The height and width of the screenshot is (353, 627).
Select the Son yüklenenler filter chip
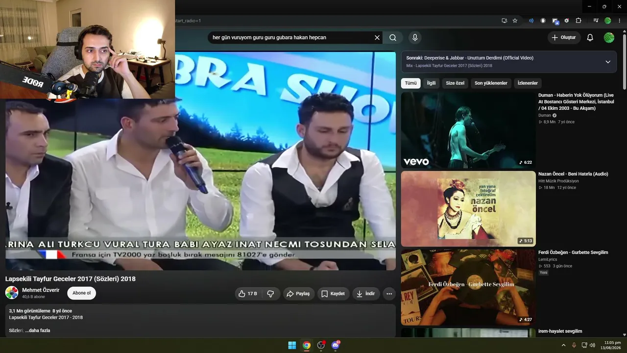pyautogui.click(x=491, y=83)
